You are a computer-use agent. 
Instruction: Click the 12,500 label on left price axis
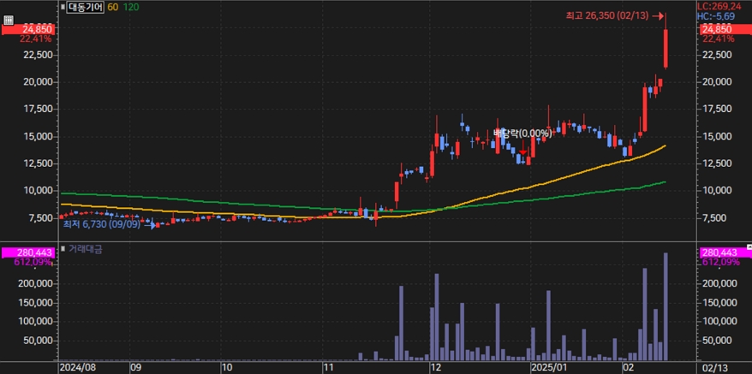point(37,163)
